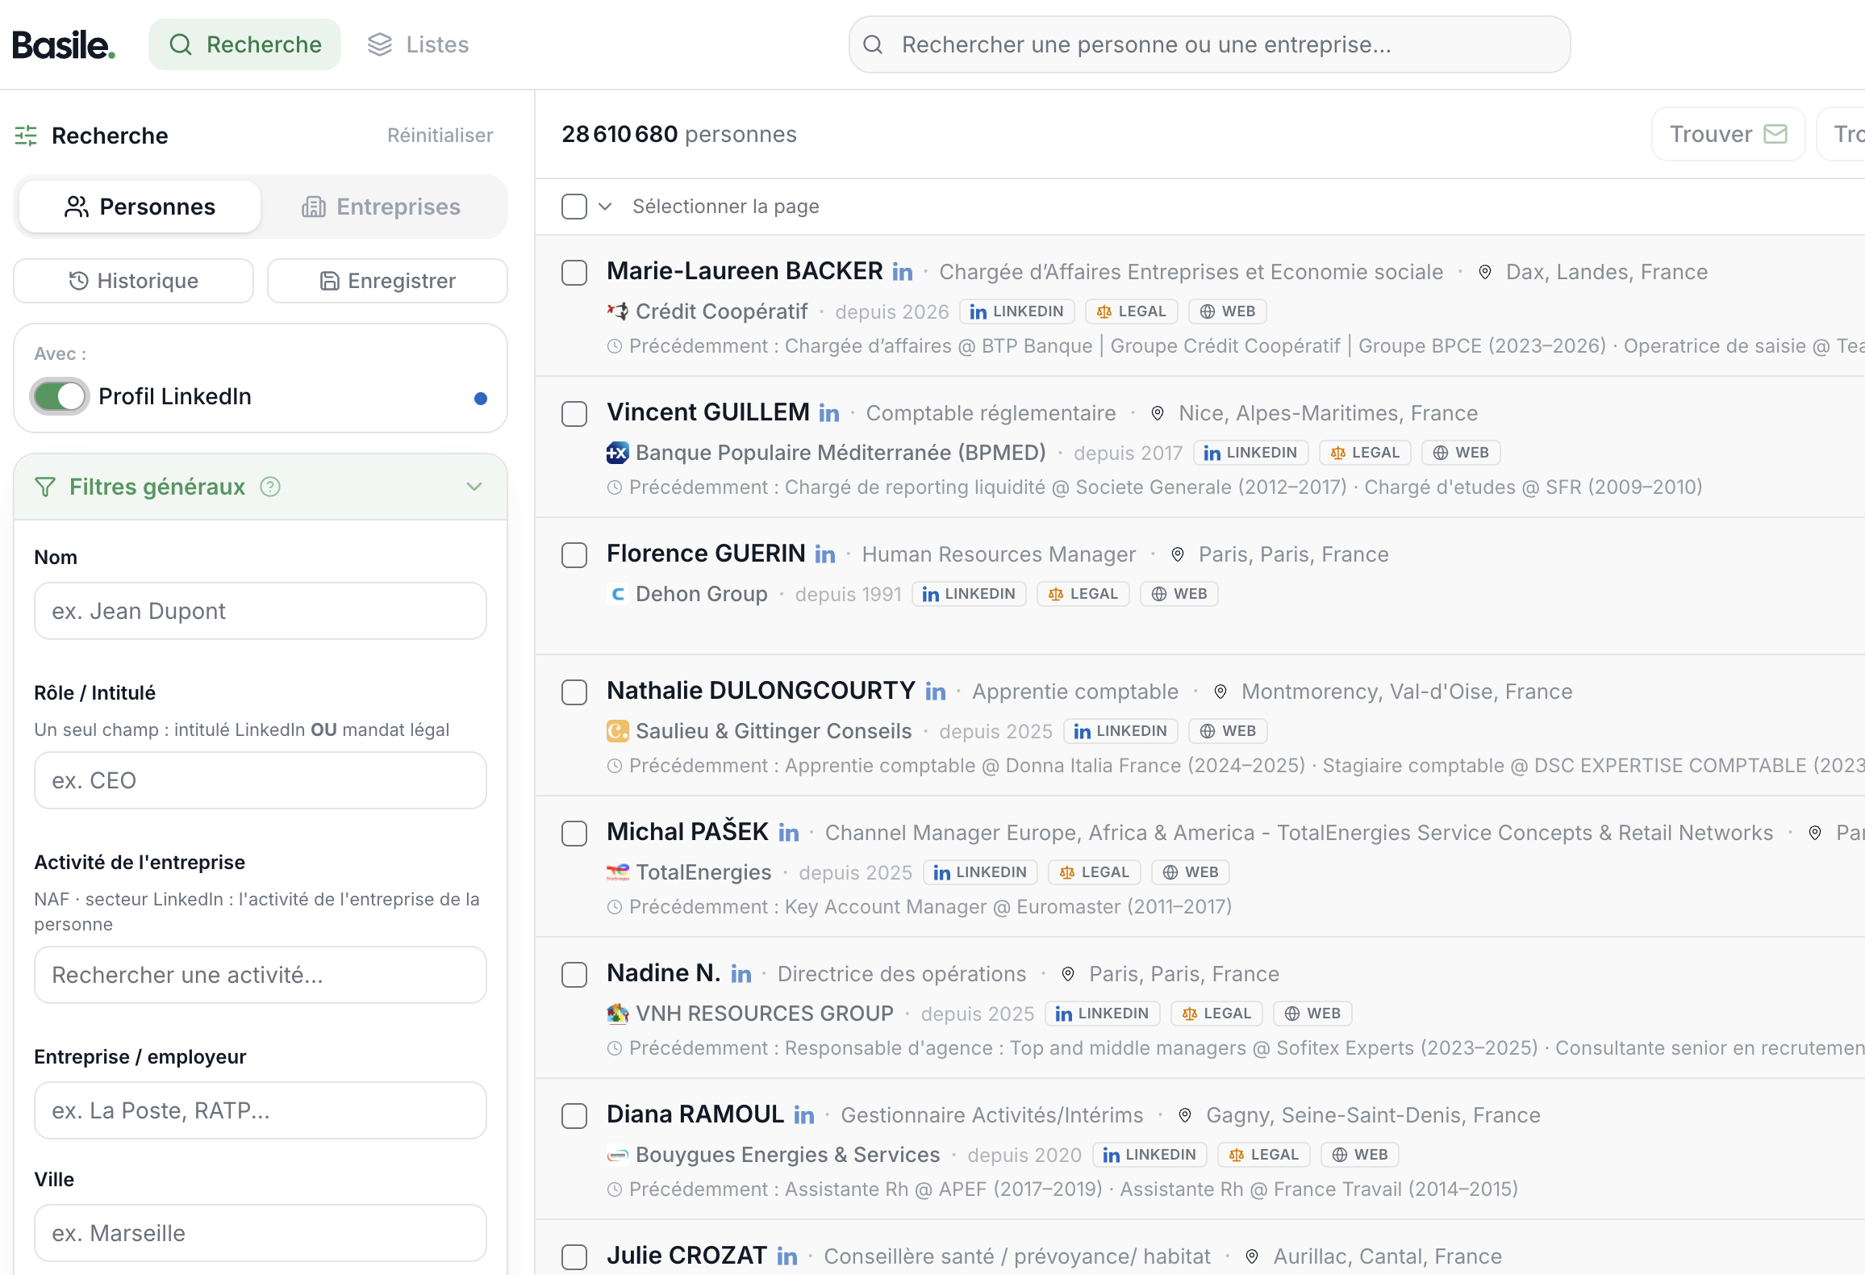
Task: Open the Dehon Group company link
Action: click(702, 594)
